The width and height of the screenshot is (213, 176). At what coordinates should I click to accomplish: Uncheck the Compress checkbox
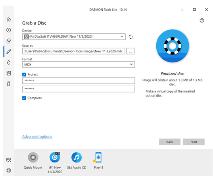24,98
